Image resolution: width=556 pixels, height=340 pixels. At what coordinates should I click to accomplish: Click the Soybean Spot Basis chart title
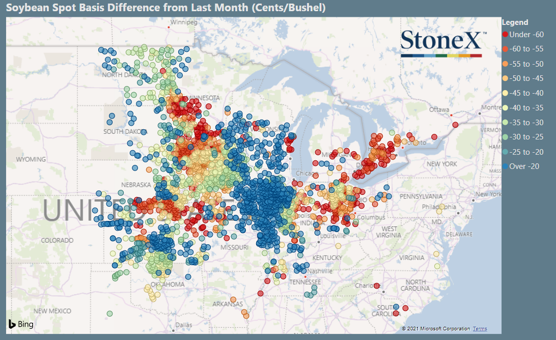166,8
